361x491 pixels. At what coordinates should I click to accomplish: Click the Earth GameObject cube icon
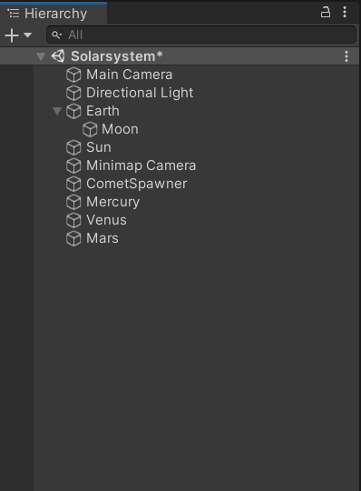click(73, 111)
